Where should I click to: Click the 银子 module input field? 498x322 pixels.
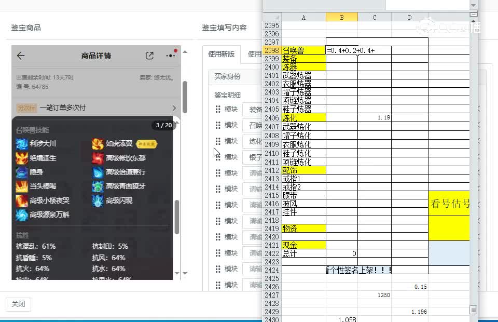(x=252, y=157)
